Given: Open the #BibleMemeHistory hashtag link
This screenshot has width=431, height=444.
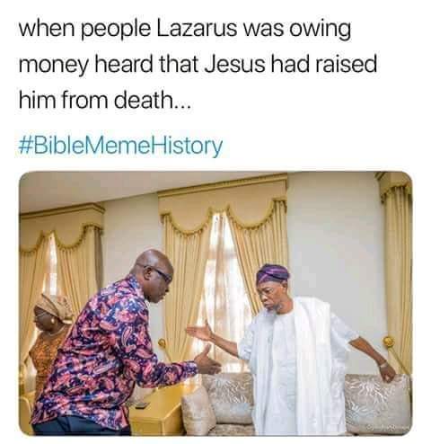Looking at the screenshot, I should [120, 146].
